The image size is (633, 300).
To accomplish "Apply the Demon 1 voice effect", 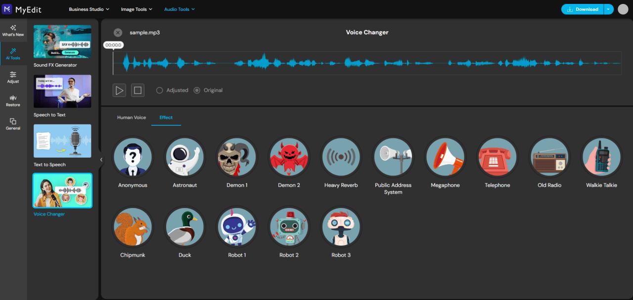I will pyautogui.click(x=236, y=157).
